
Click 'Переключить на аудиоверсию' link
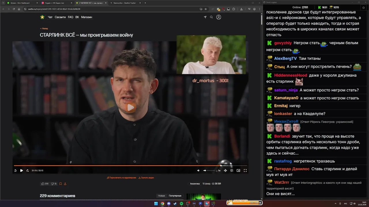121,178
